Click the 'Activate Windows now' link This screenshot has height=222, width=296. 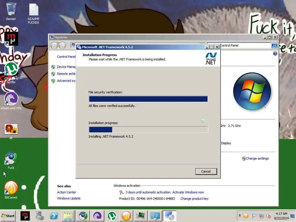click(188, 192)
